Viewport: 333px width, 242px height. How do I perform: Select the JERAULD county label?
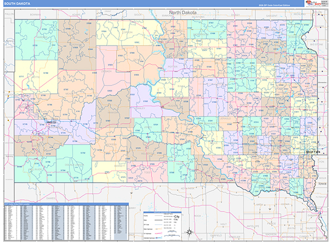tap(225, 119)
